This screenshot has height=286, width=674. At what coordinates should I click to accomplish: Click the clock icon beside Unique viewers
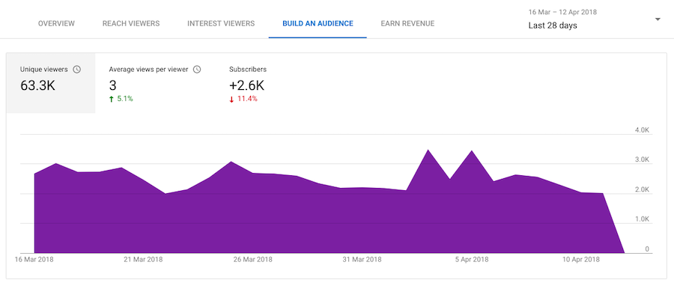[x=76, y=69]
